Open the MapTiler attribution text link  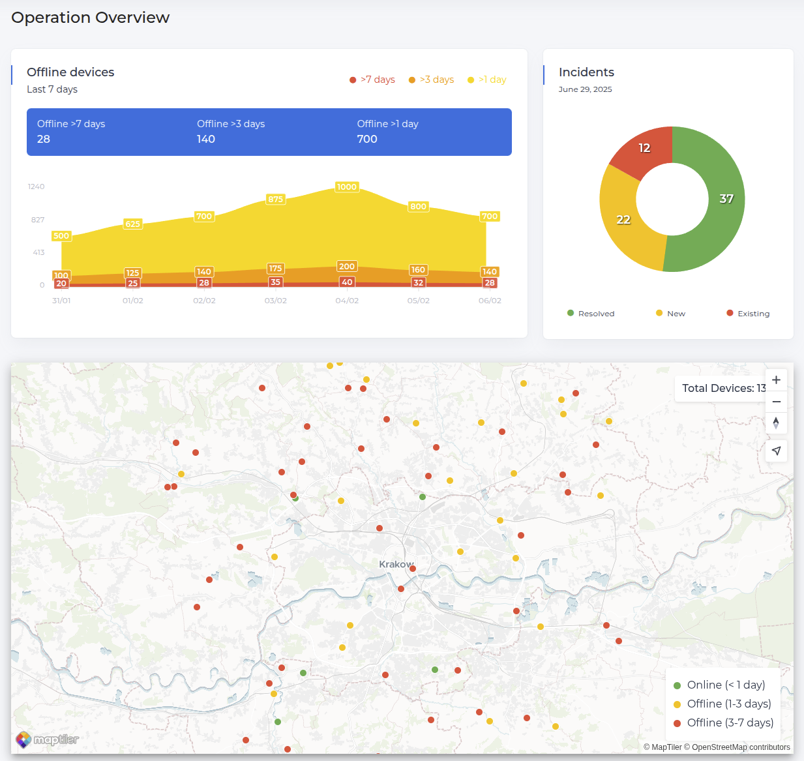tap(663, 747)
